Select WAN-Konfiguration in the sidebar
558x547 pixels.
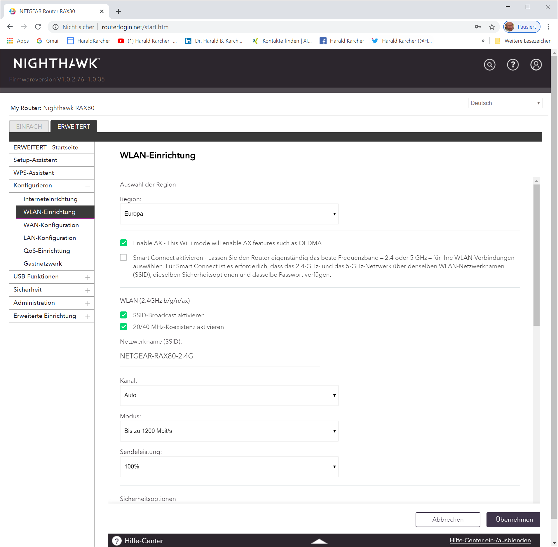coord(51,225)
